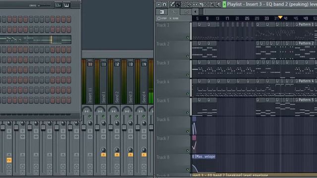Image resolution: width=317 pixels, height=178 pixels.
Task: Select the Mute tool in Playlist toolbar
Action: (x=189, y=4)
